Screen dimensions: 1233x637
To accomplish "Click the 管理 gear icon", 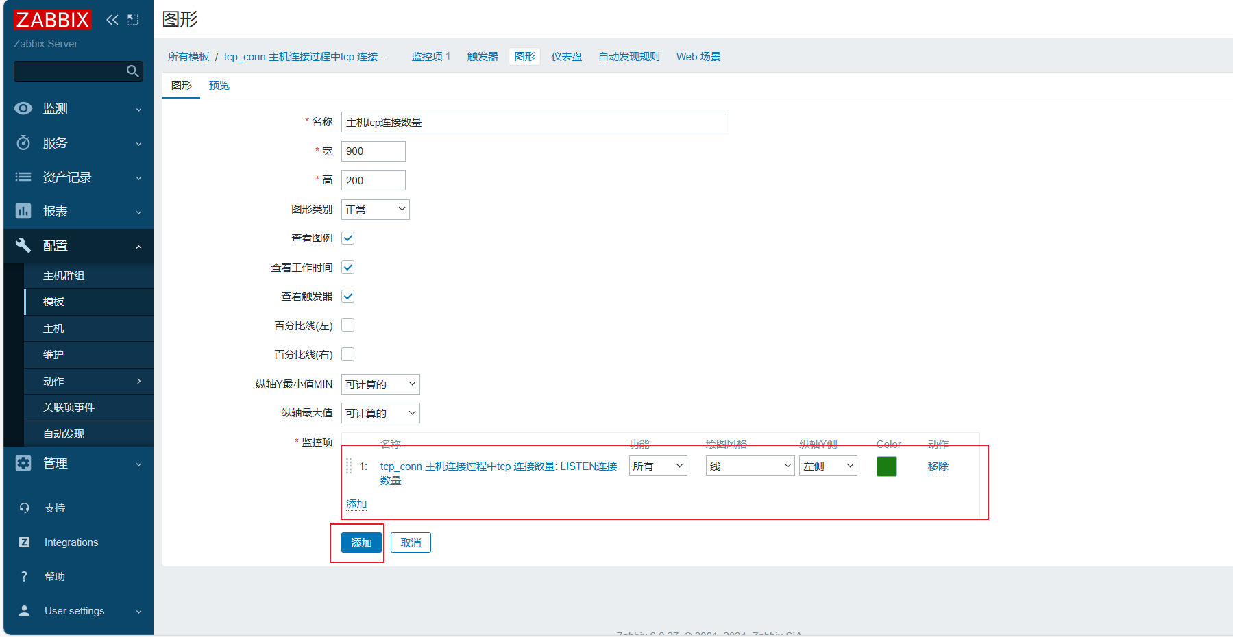I will click(x=23, y=463).
